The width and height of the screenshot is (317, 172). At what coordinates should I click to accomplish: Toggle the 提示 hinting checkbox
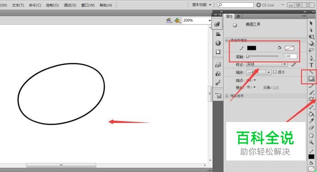coord(275,72)
